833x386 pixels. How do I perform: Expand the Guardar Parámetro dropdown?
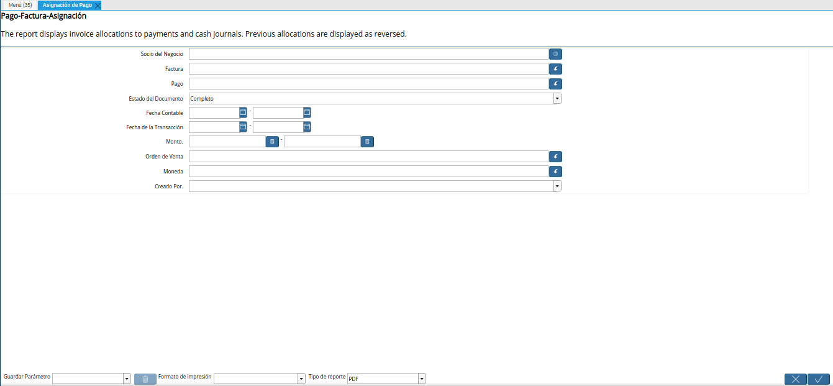click(x=127, y=379)
